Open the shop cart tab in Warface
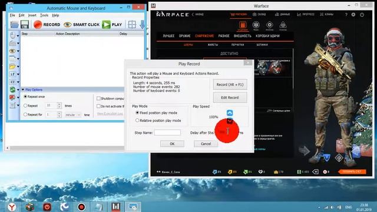 [x=239, y=14]
